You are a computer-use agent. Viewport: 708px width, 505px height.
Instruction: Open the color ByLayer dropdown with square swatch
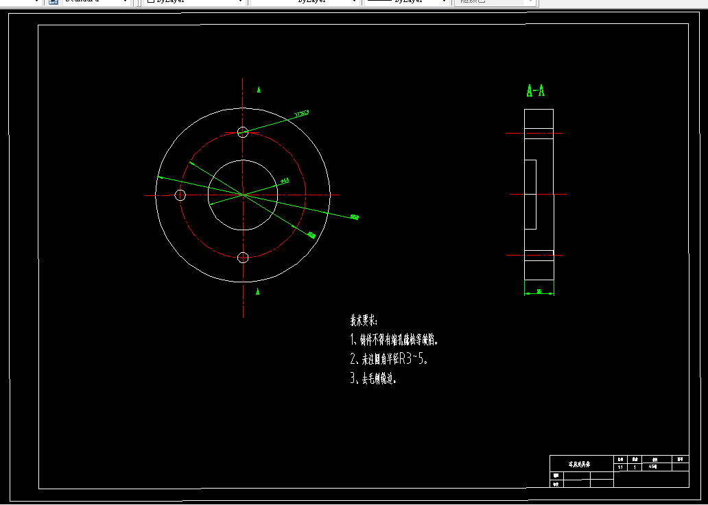[x=194, y=2]
